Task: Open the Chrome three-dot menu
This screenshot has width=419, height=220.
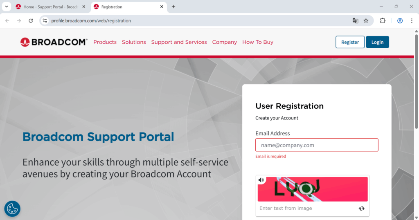Action: 412,20
